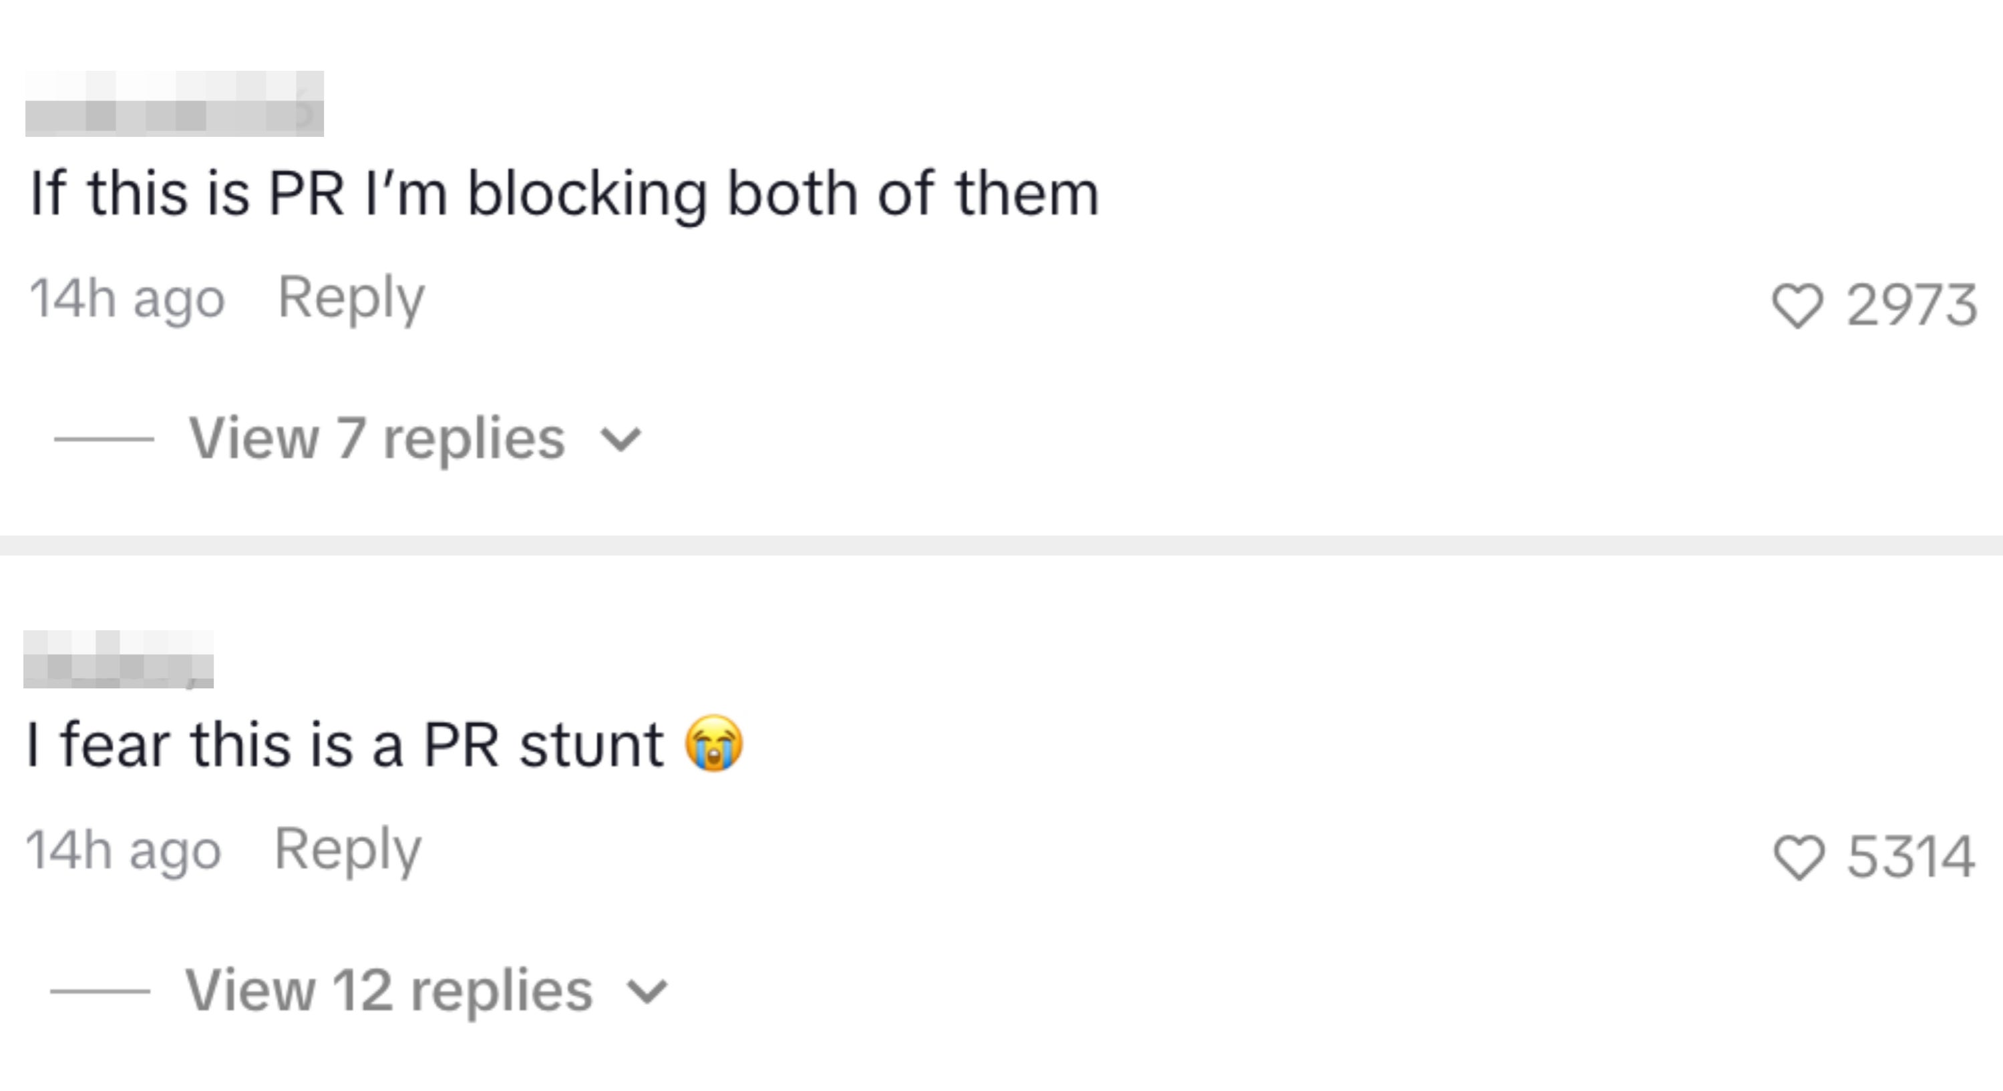Click the gray divider between the comments
2003x1091 pixels.
(1002, 545)
